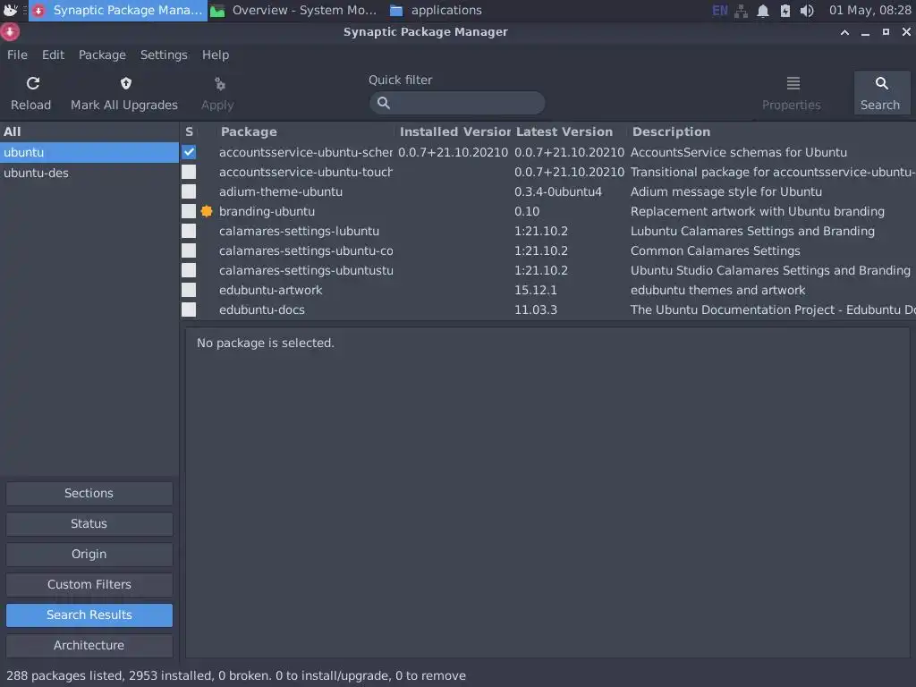Switch to applications folder taskbar window
The image size is (916, 687).
[x=437, y=11]
